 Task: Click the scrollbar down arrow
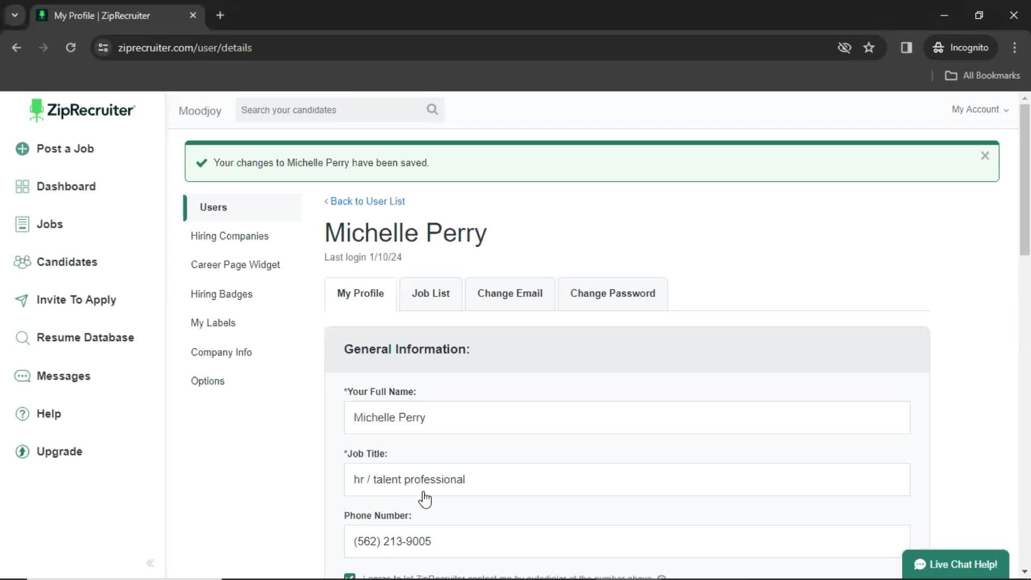click(x=1025, y=572)
